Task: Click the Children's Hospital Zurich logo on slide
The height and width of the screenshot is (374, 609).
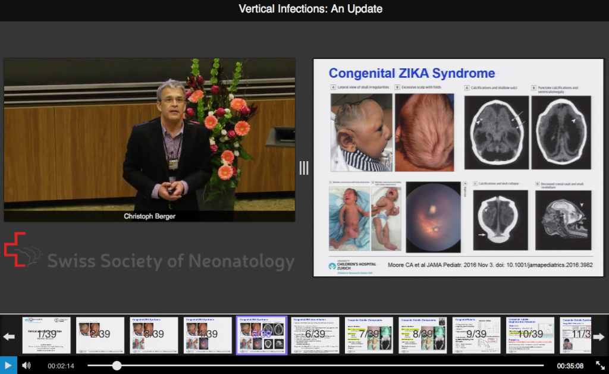Action: coord(352,267)
